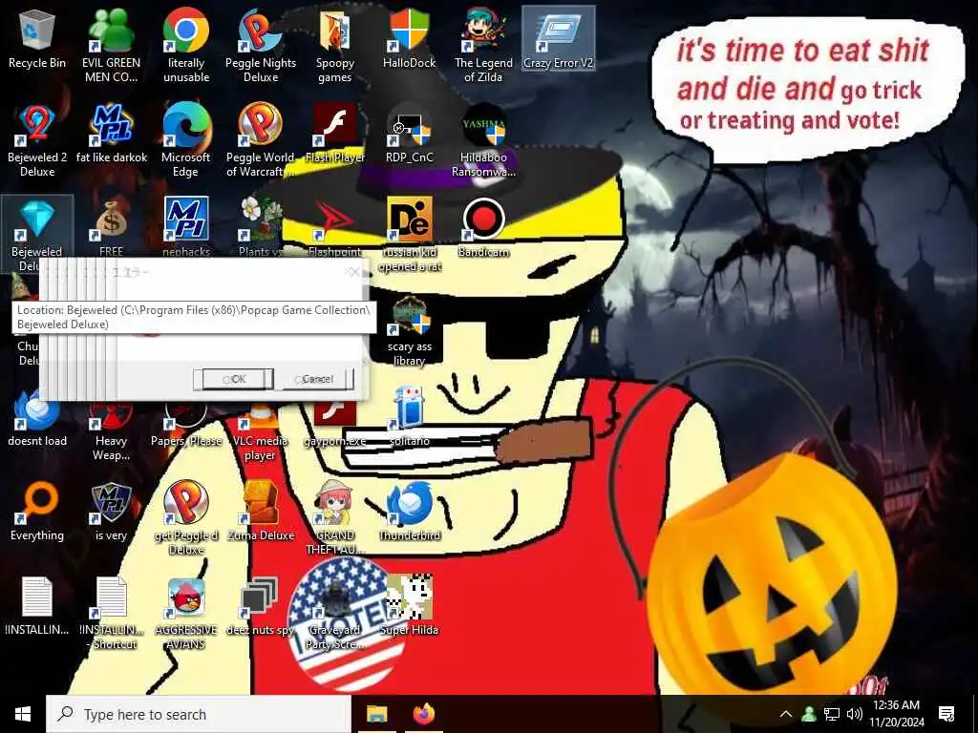
Task: Select the Peggle Nights Deluxe shortcut
Action: pyautogui.click(x=261, y=45)
